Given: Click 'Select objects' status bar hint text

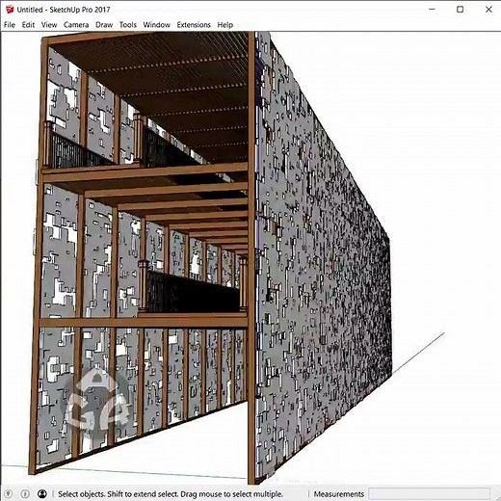Looking at the screenshot, I should click(x=171, y=494).
